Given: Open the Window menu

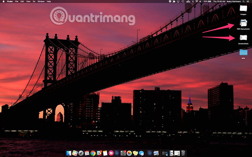Looking at the screenshot, I should 41,2.
